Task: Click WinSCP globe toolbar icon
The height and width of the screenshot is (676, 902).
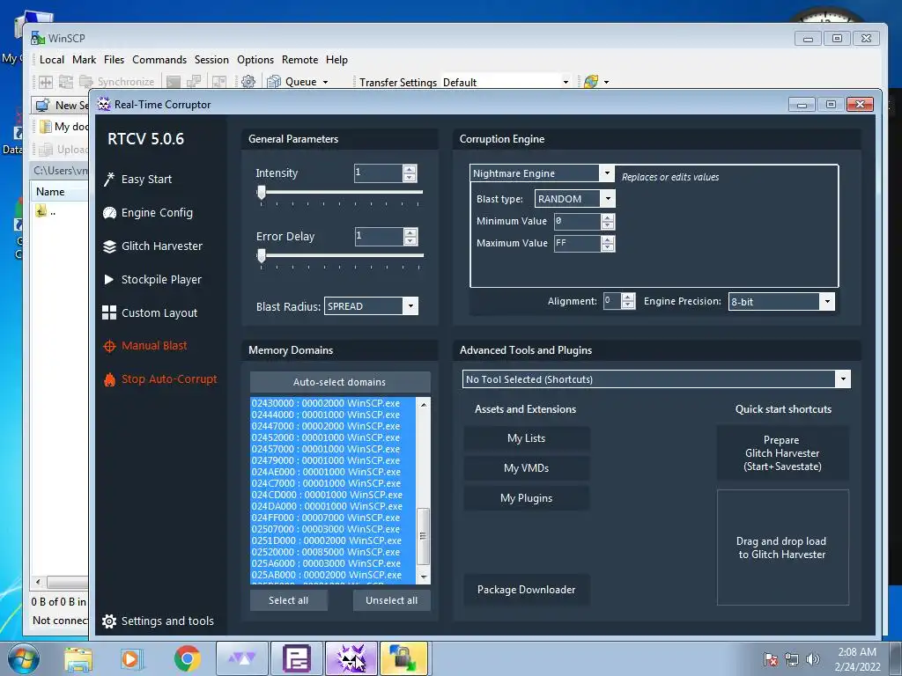Action: [591, 82]
